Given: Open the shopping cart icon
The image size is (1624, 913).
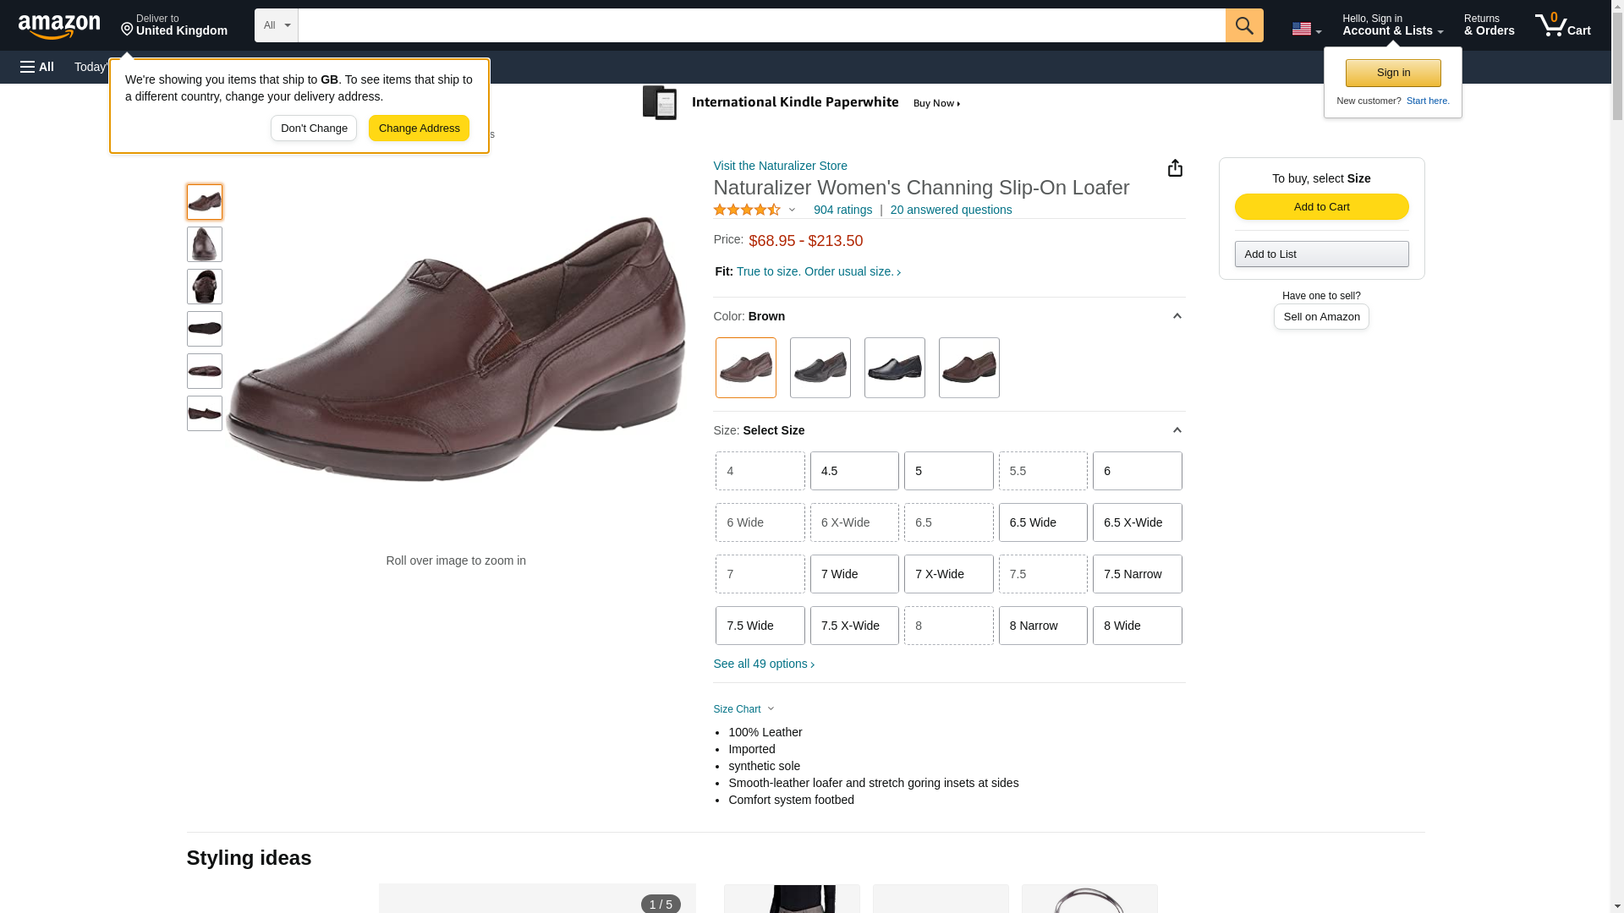Looking at the screenshot, I should click(x=1562, y=25).
